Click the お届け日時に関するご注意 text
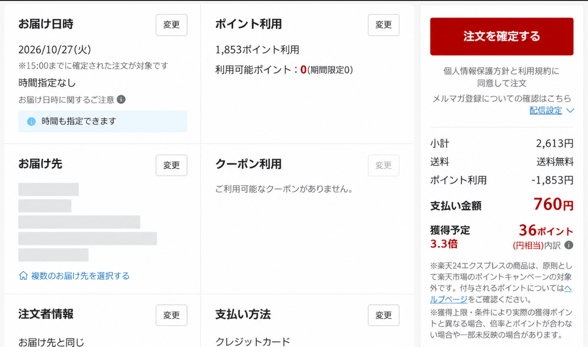The height and width of the screenshot is (347, 588). pos(66,99)
